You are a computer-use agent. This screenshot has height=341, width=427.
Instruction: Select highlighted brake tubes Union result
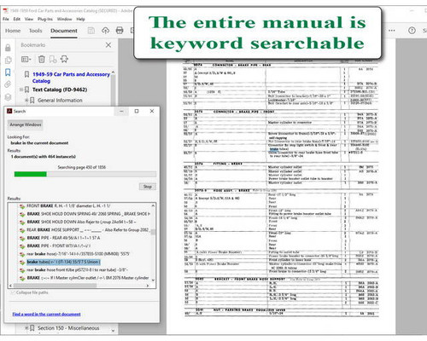click(x=63, y=262)
